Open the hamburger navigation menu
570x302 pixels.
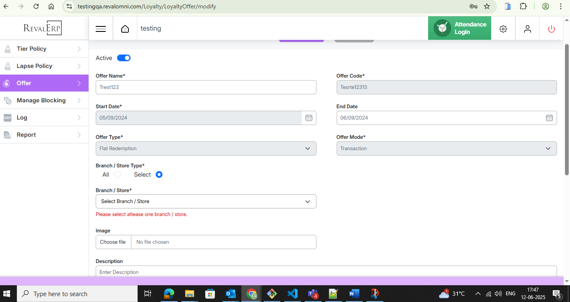pos(101,29)
